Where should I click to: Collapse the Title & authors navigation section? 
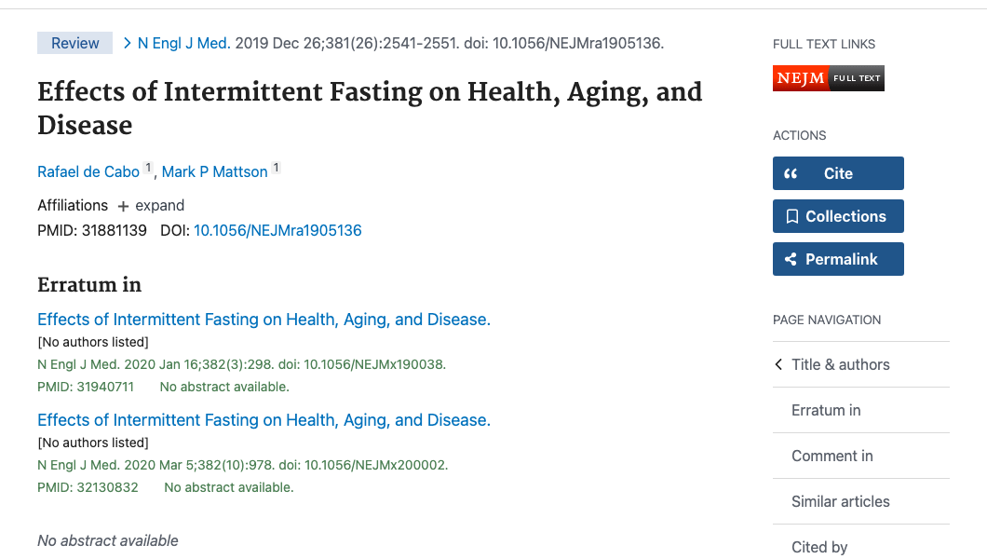840,364
